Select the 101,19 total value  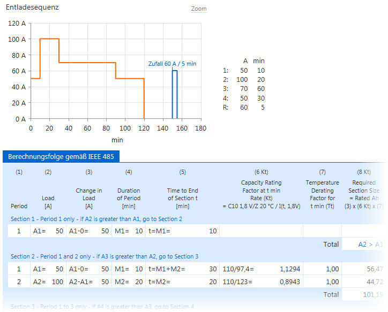click(373, 294)
